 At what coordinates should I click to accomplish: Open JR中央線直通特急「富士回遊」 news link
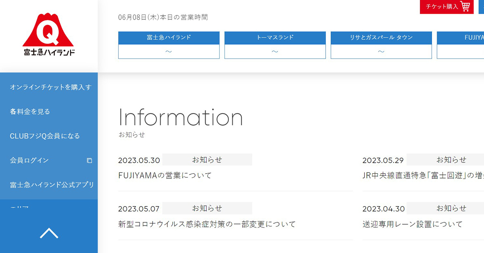[x=423, y=175]
